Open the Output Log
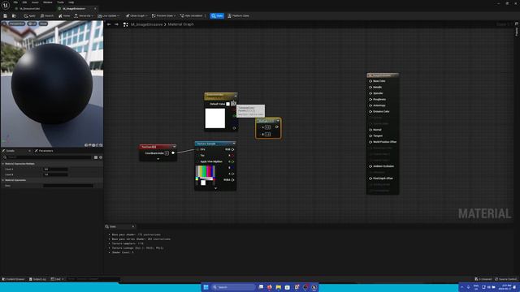The height and width of the screenshot is (292, 520). click(x=37, y=279)
